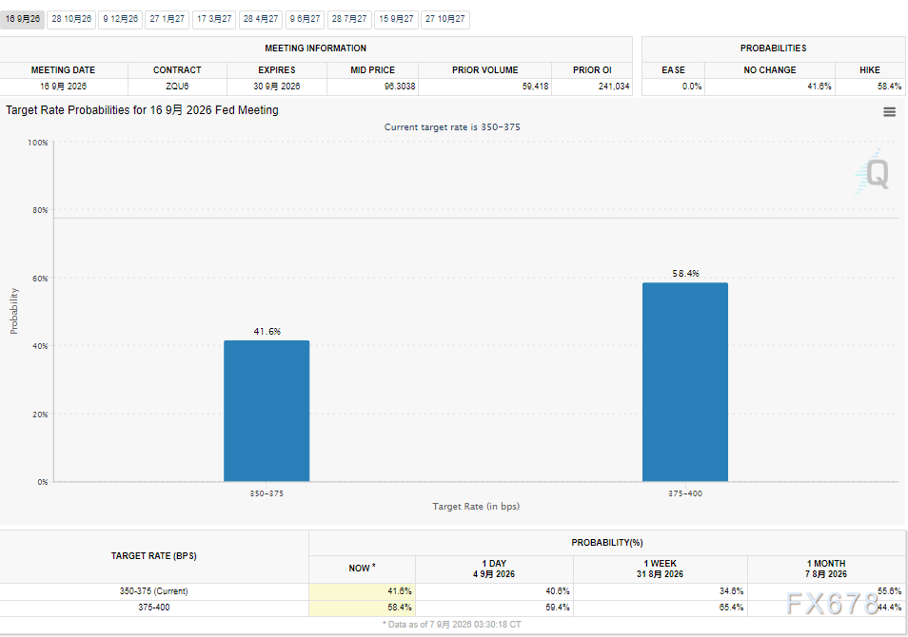Image resolution: width=908 pixels, height=637 pixels.
Task: Click the Data as of timestamp footnote
Action: click(452, 625)
